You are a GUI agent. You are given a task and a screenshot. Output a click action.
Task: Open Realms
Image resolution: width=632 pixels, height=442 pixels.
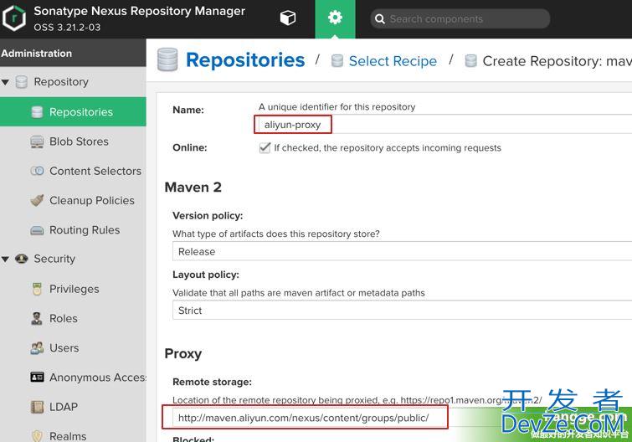(x=68, y=436)
